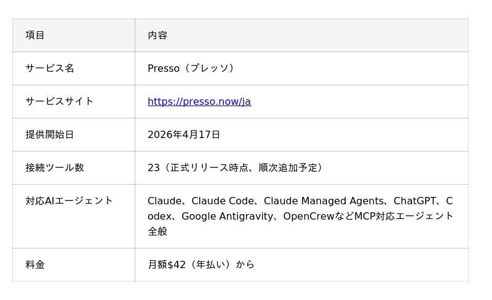This screenshot has height=300, width=492.
Task: Select the 2026年4月17日 date cell
Action: [x=184, y=135]
